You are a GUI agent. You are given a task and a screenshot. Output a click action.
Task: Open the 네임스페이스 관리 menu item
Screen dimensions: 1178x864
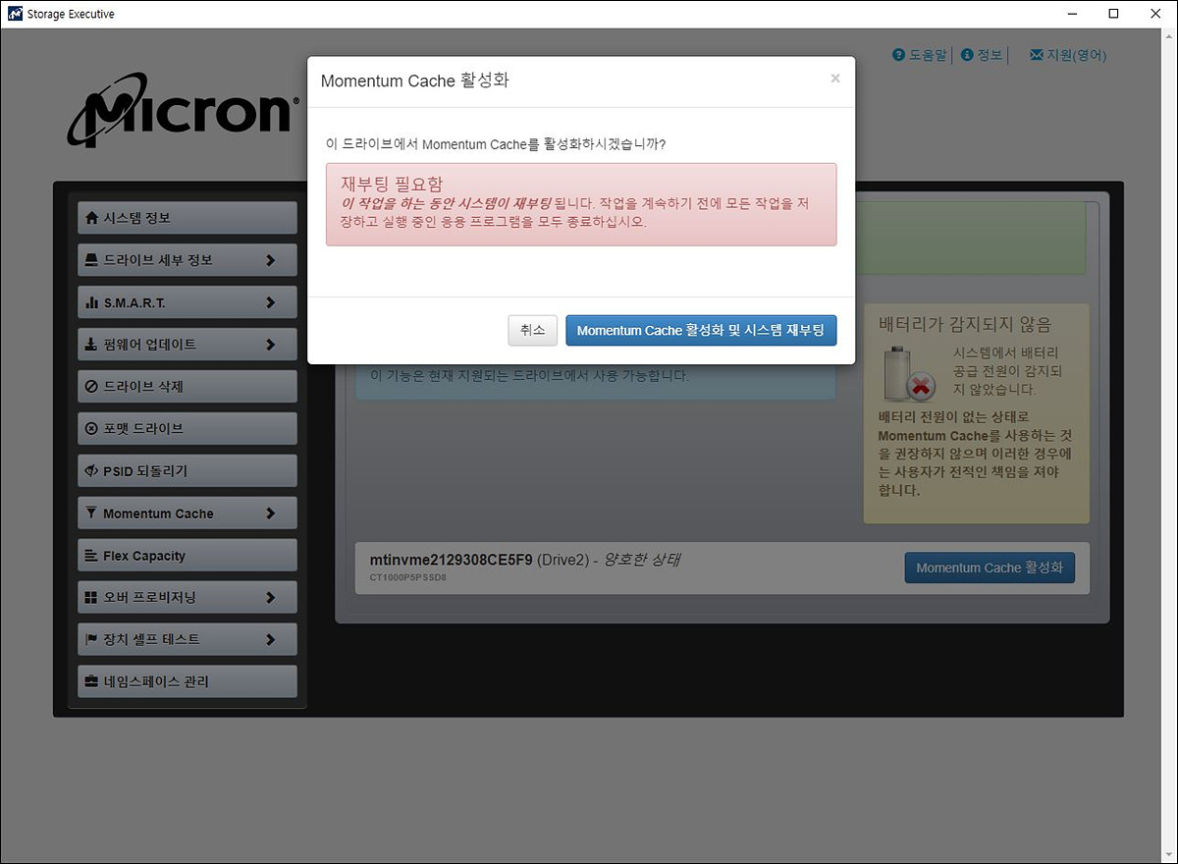187,681
